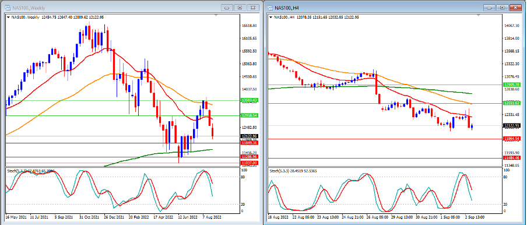Image resolution: width=527 pixels, height=225 pixels.
Task: Open the H4 chart one-click trading arrow
Action: point(270,17)
